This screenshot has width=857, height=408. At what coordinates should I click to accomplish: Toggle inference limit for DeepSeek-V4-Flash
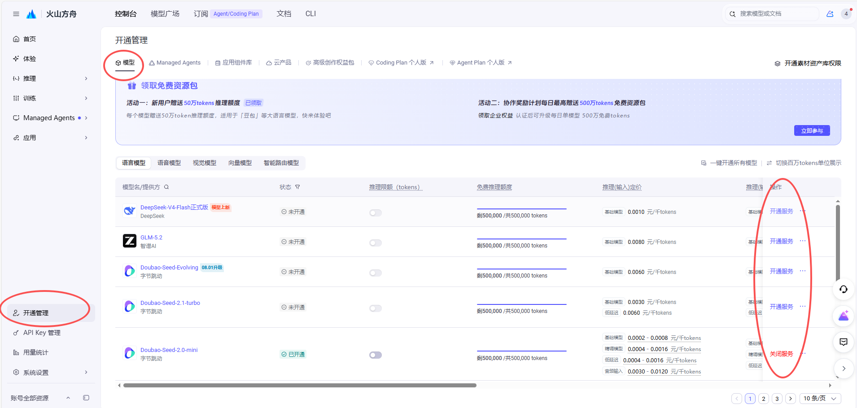click(376, 213)
